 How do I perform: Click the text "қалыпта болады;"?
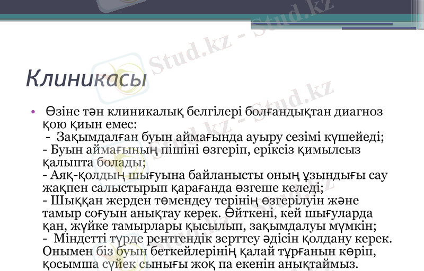tap(94, 162)
